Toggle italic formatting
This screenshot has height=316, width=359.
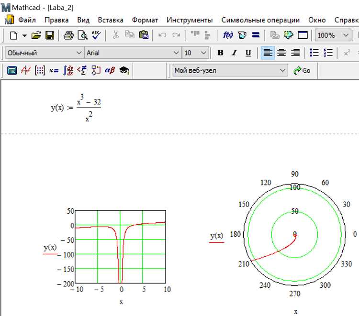234,53
